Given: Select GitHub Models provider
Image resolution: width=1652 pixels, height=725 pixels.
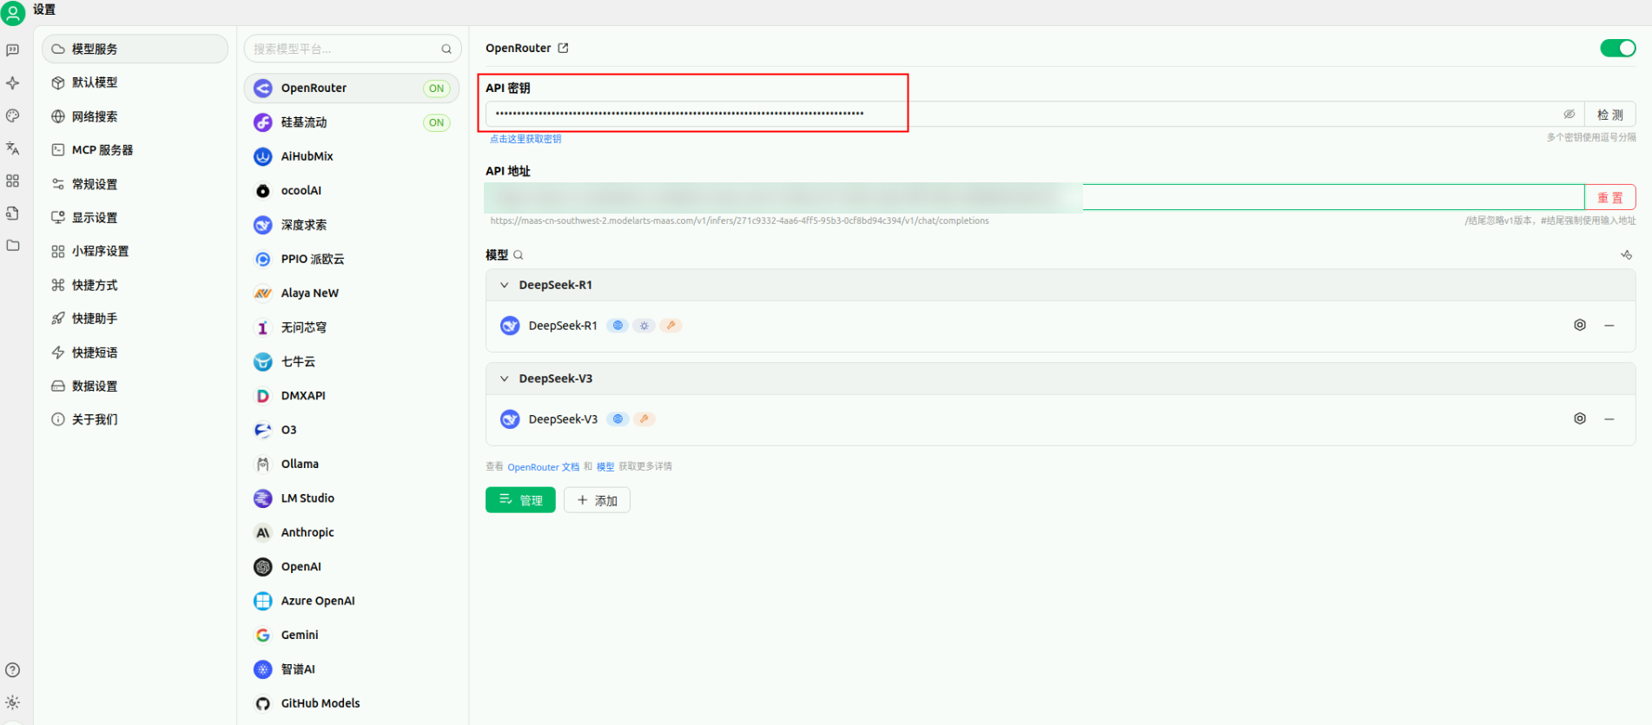Looking at the screenshot, I should point(351,703).
